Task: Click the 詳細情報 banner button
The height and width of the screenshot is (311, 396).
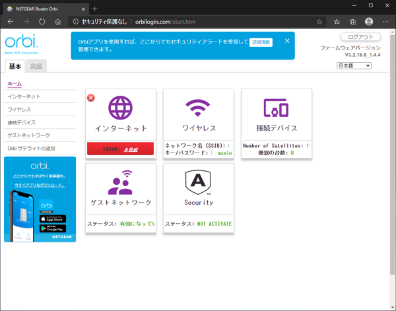Action: 261,42
